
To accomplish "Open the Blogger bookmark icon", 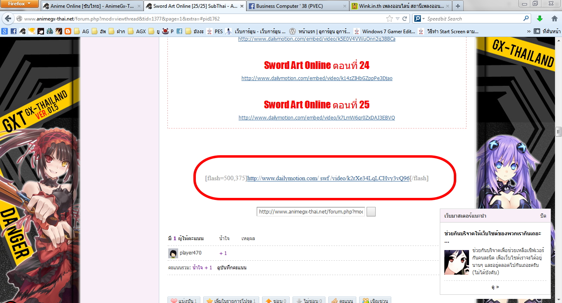I will tap(68, 31).
